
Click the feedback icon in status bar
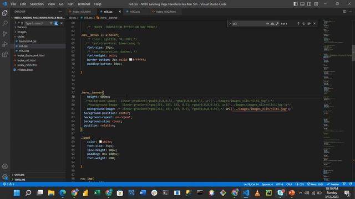pyautogui.click(x=344, y=184)
